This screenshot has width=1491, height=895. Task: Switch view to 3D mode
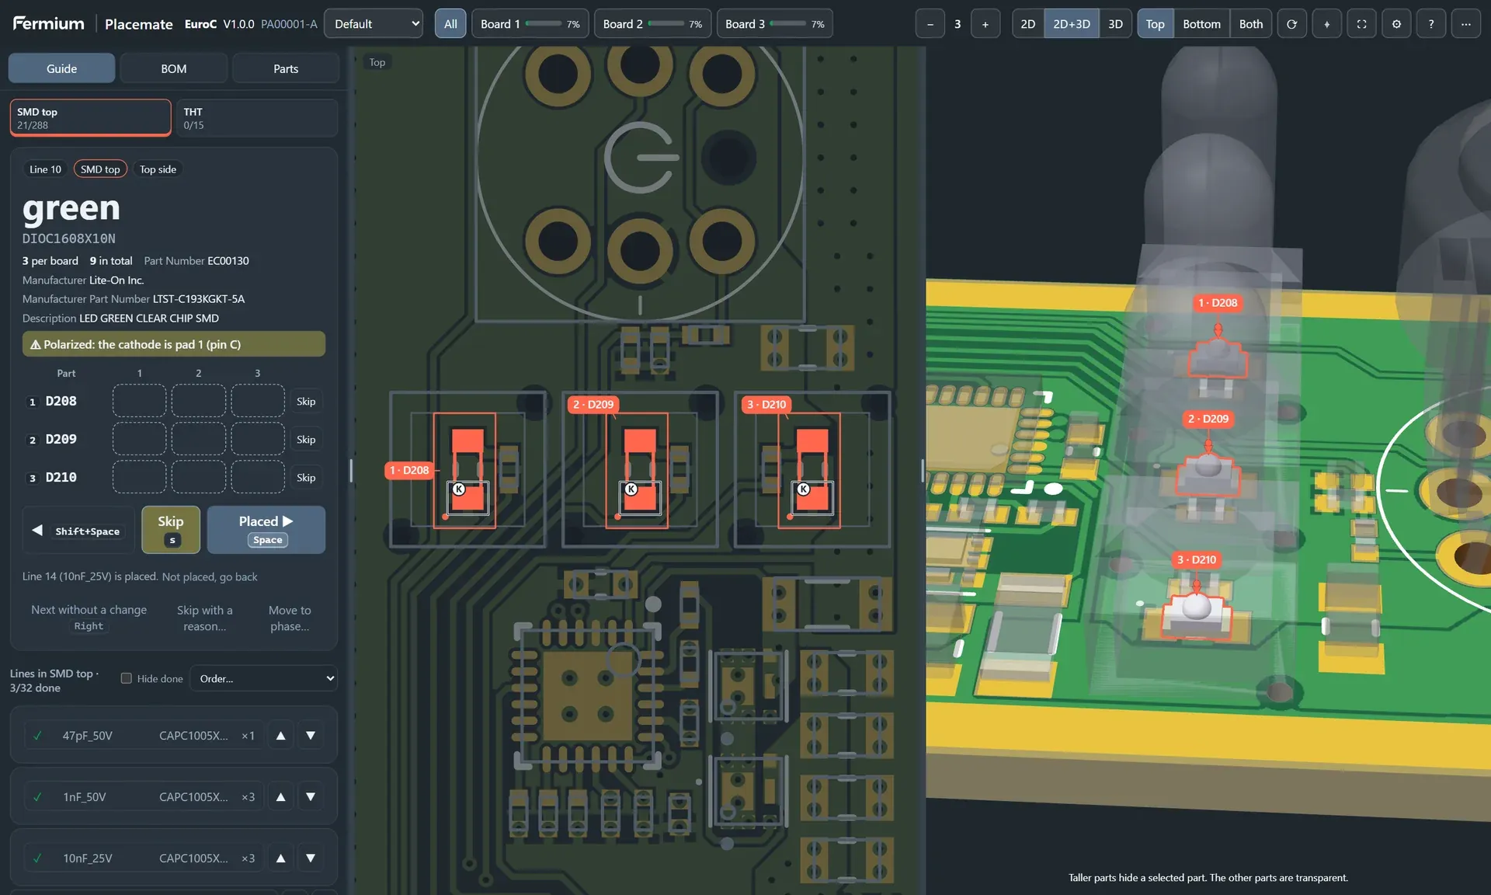[x=1115, y=24]
